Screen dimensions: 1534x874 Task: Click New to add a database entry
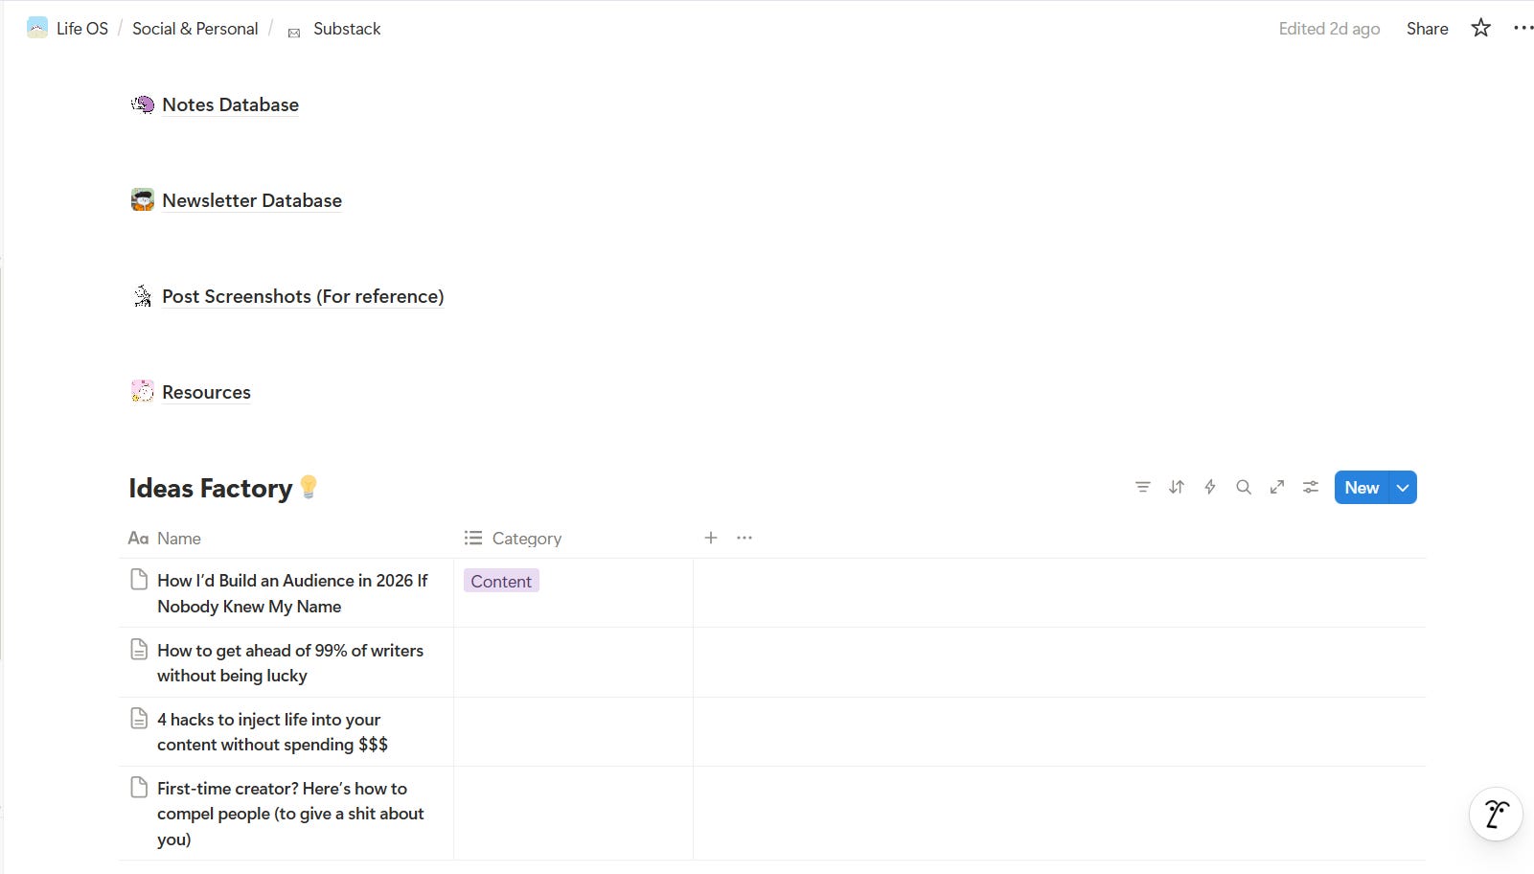[x=1362, y=487]
